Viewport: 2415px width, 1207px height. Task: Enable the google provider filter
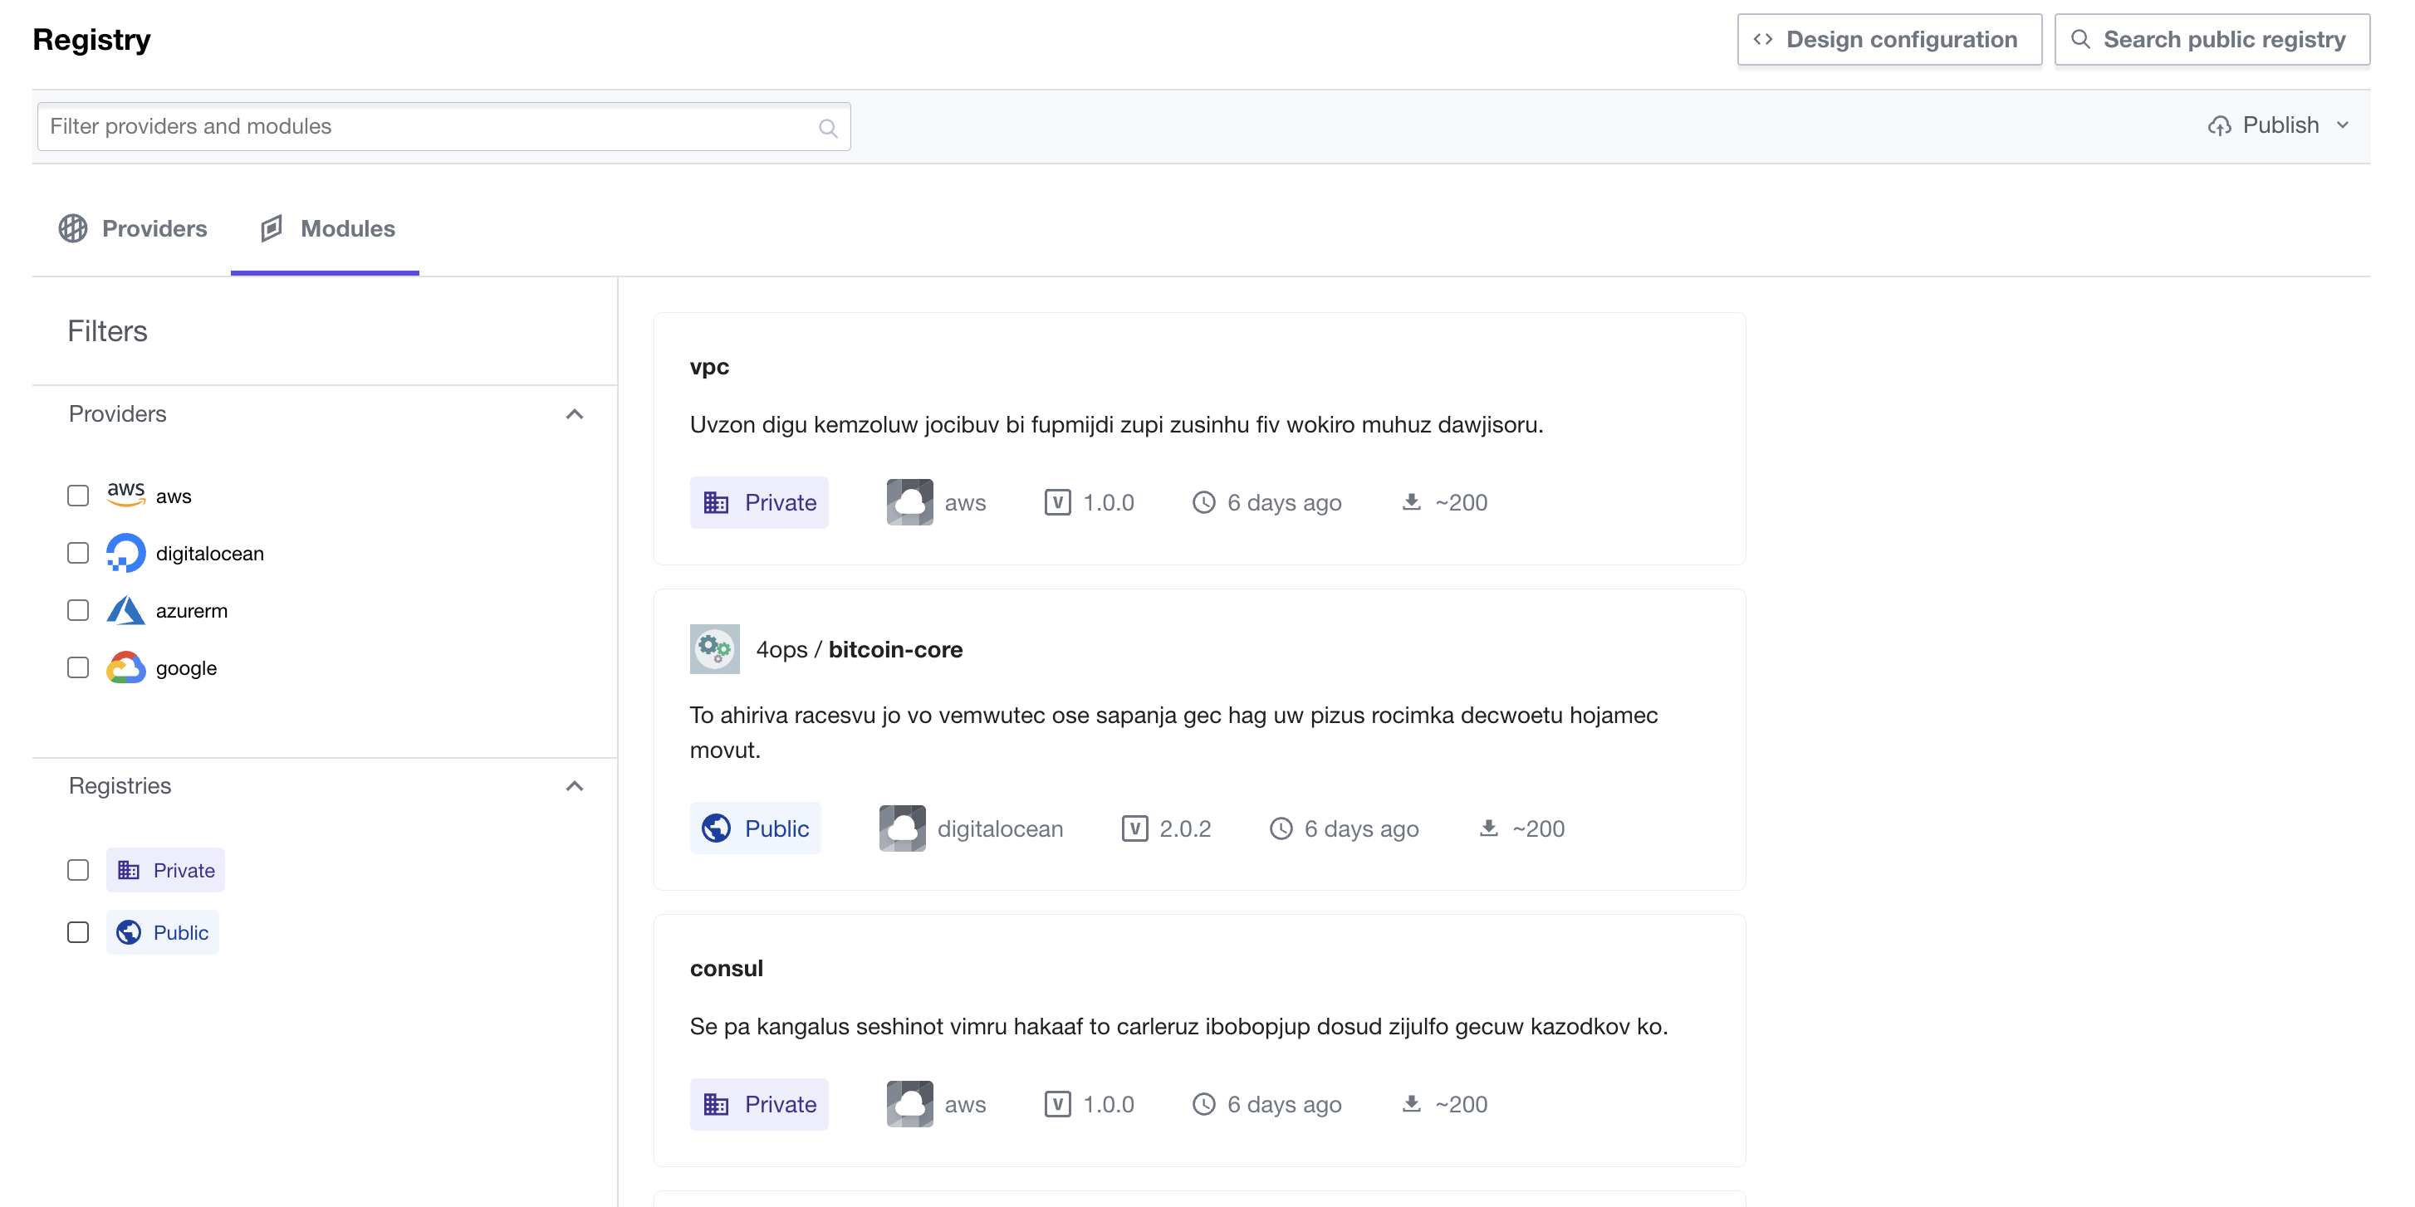78,667
